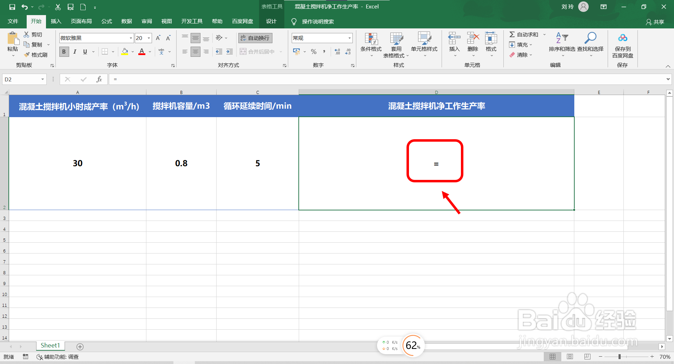Undo the last action

[24, 7]
